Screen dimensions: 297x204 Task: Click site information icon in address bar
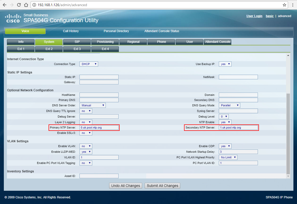(x=34, y=5)
